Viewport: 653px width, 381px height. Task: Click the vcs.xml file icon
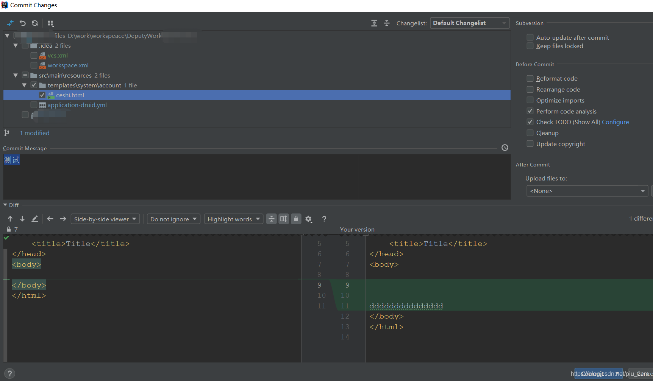pyautogui.click(x=42, y=56)
